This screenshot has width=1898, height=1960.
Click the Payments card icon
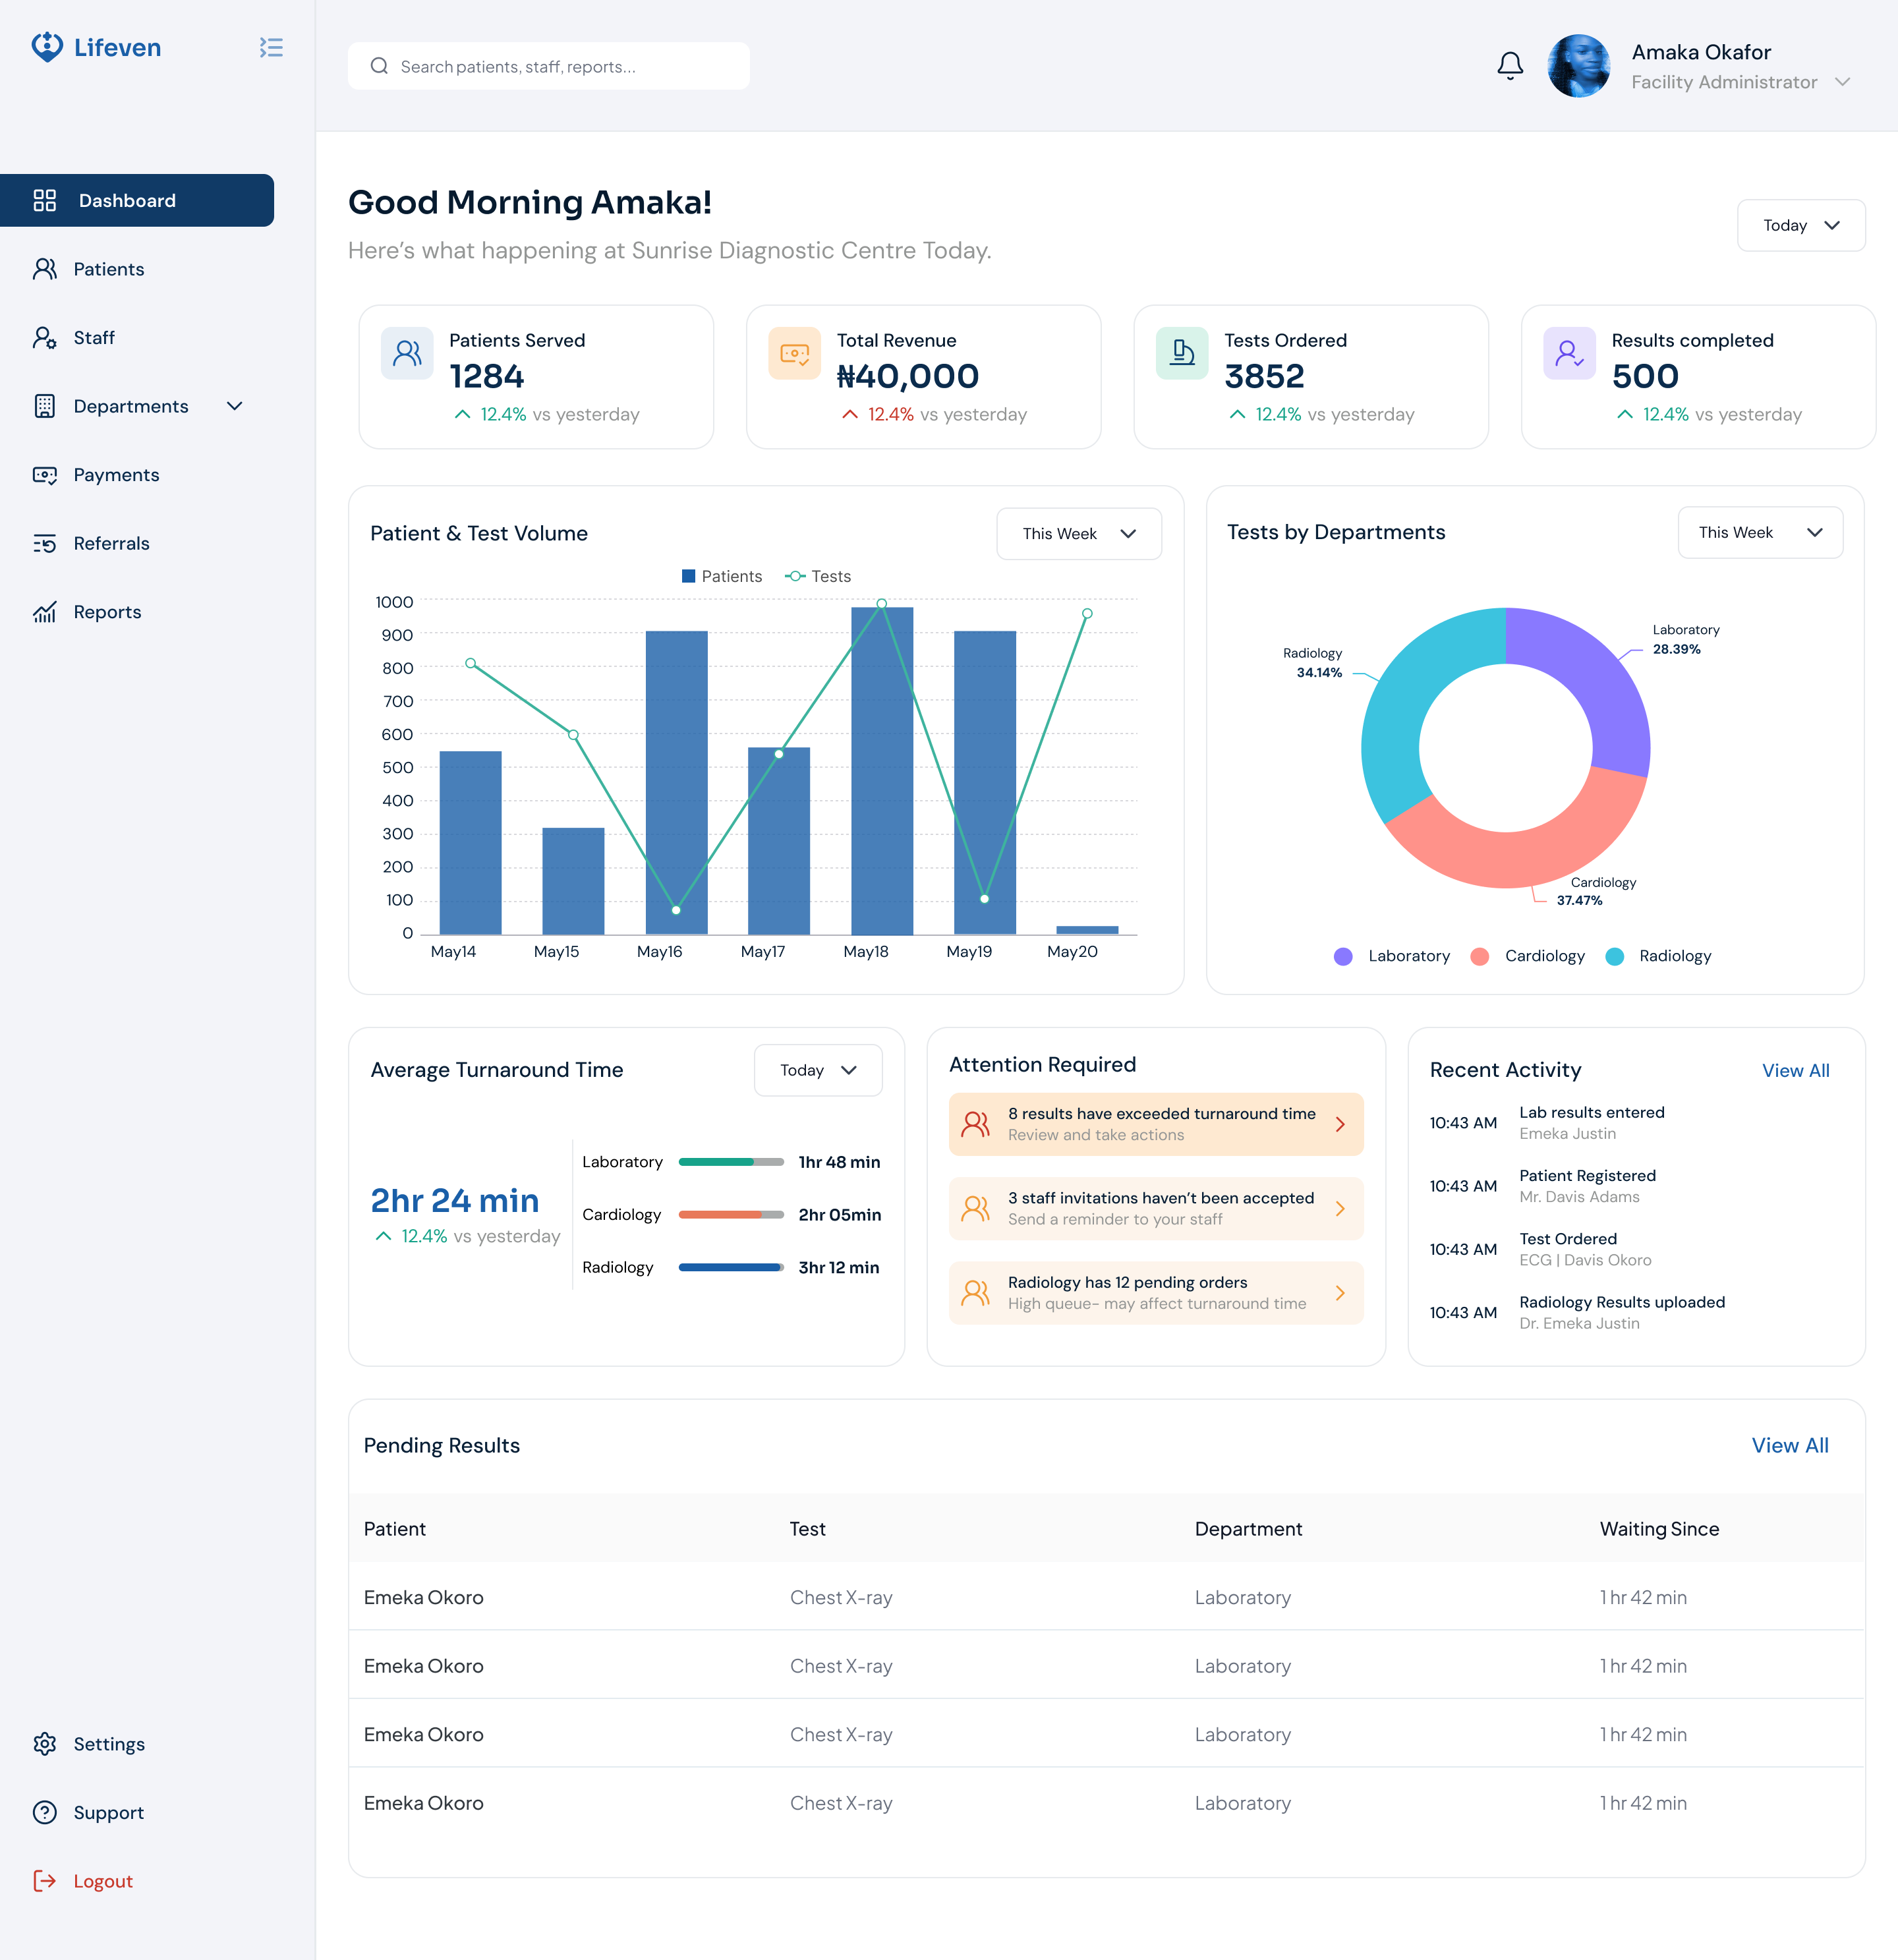[x=45, y=475]
